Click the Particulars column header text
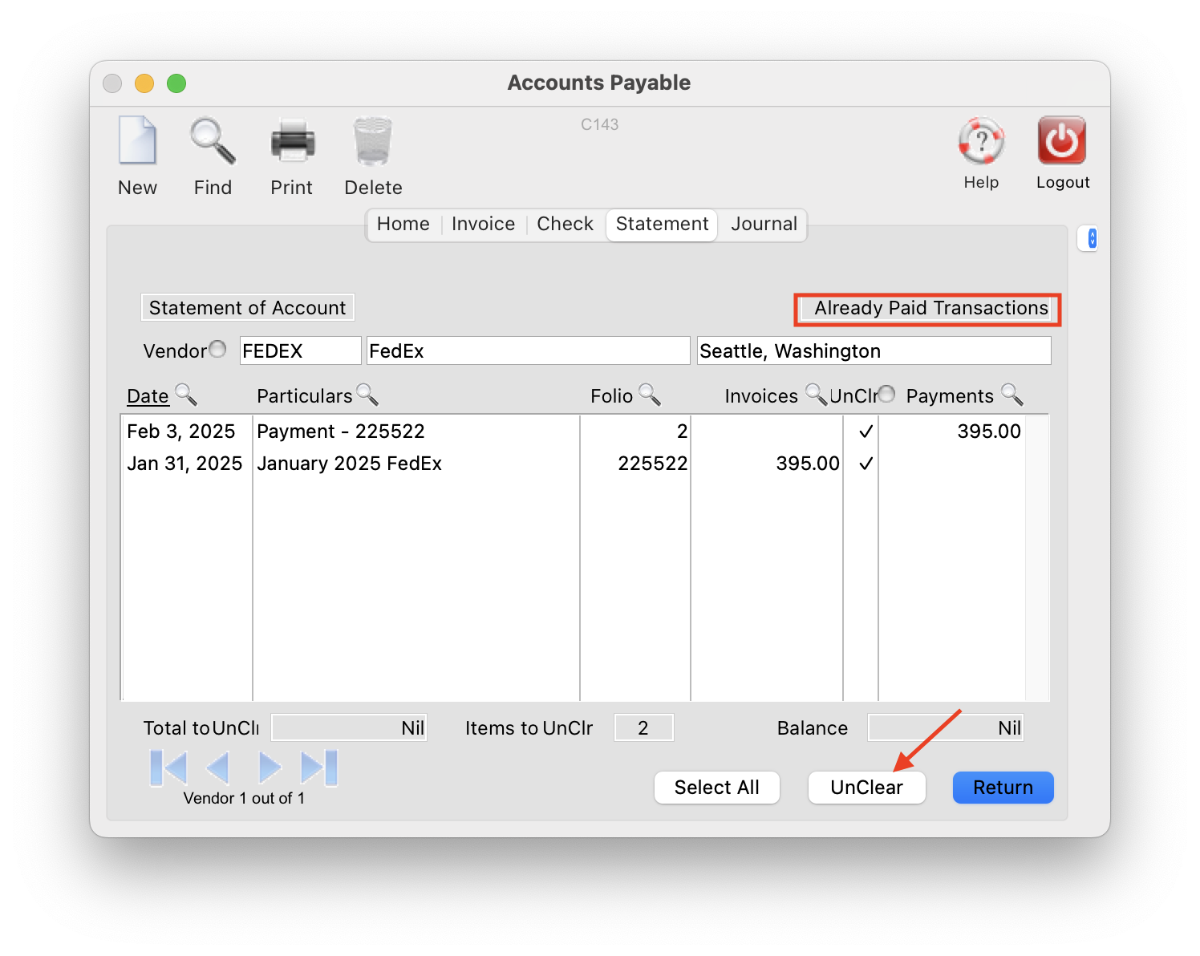This screenshot has height=956, width=1200. (304, 396)
